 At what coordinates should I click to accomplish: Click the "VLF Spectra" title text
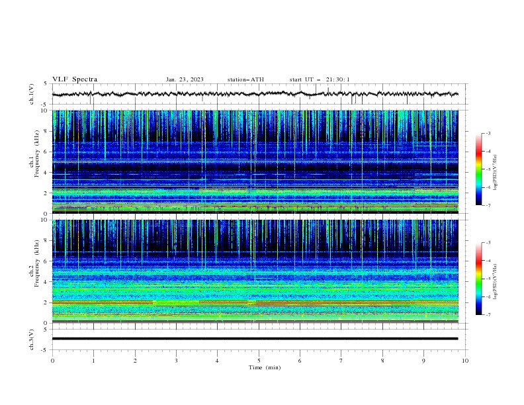pos(75,79)
